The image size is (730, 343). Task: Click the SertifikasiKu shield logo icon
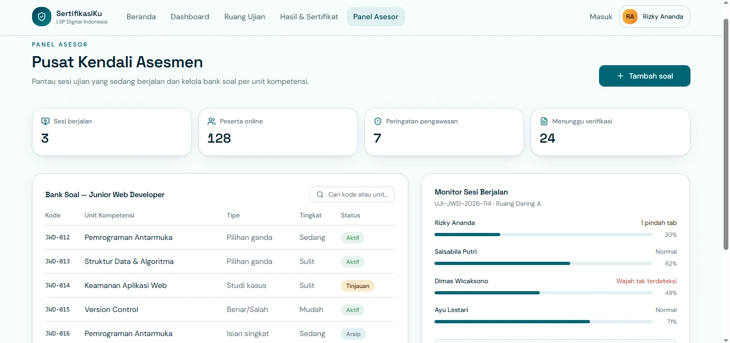tap(42, 17)
